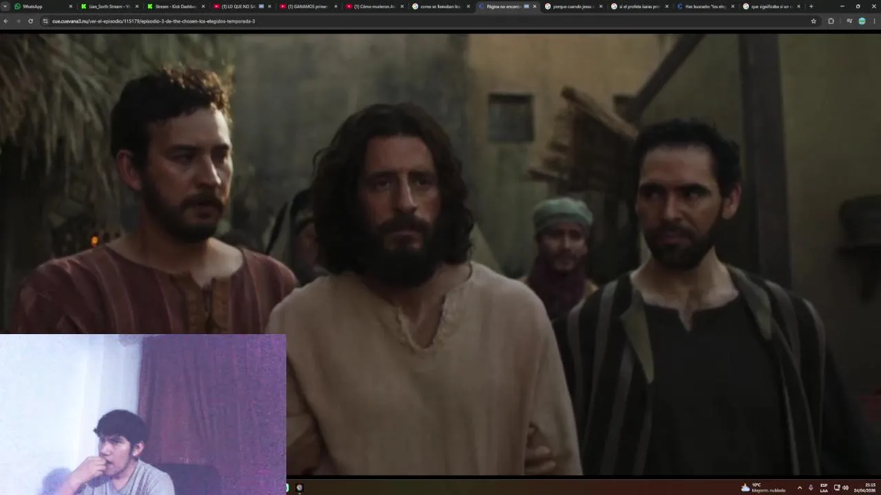
Task: Open the microphone tray icon
Action: [x=810, y=487]
